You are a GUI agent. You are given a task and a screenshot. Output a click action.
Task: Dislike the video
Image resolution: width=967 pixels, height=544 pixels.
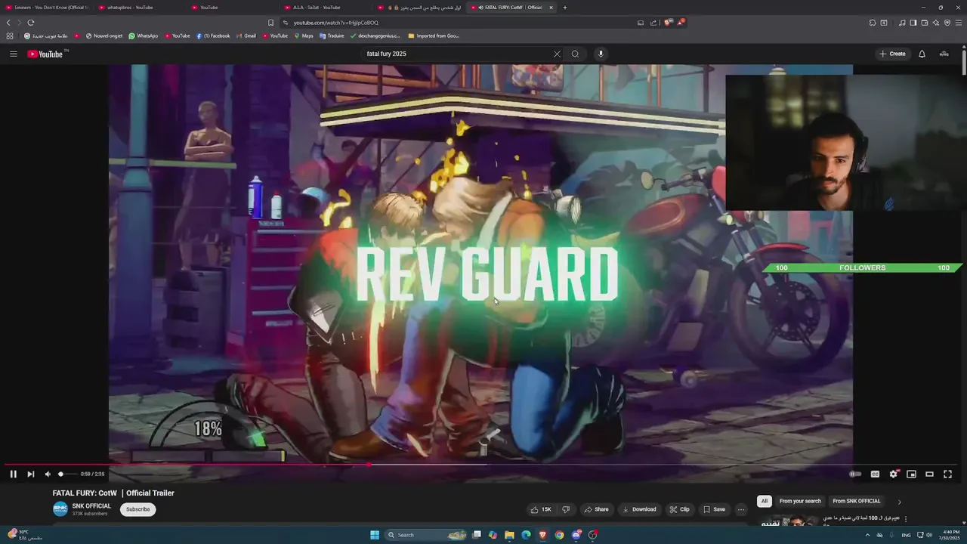pos(566,509)
